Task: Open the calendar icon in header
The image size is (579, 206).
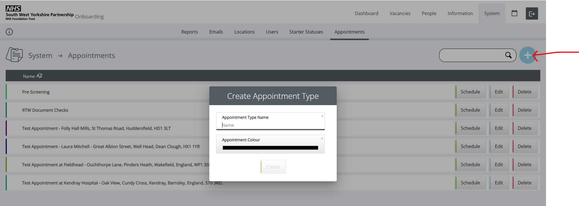Action: point(514,13)
